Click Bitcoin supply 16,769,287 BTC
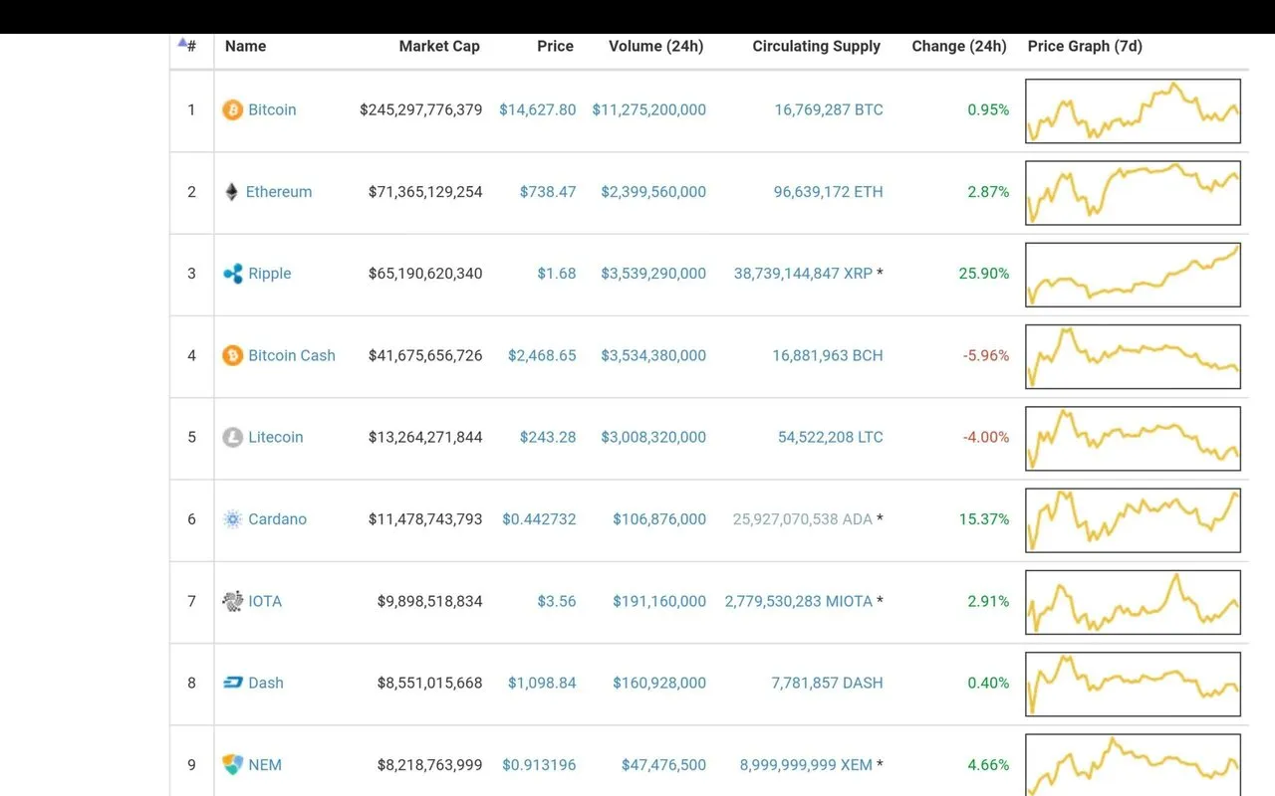1275x796 pixels. 829,109
